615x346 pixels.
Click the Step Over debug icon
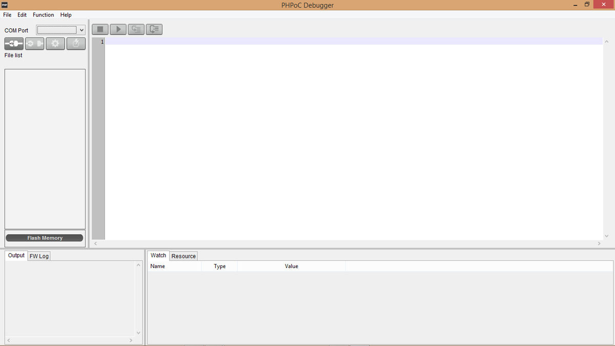point(154,30)
